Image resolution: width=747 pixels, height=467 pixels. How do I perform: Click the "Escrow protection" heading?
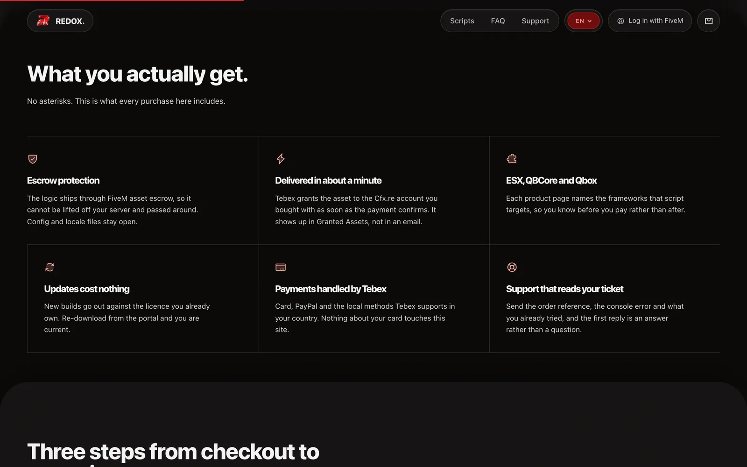63,180
